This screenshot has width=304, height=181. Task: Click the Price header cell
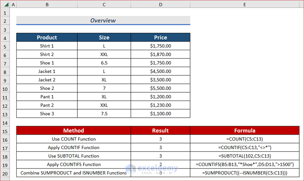(161, 38)
